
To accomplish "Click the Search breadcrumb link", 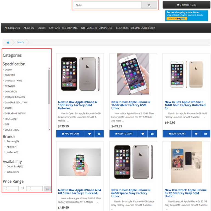I will (x=21, y=42).
